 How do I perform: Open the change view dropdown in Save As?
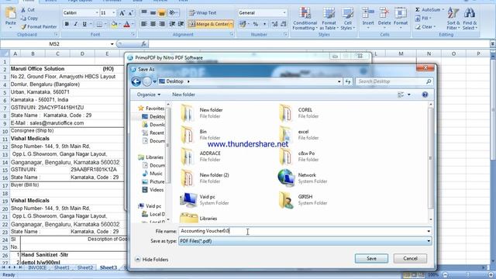point(408,95)
